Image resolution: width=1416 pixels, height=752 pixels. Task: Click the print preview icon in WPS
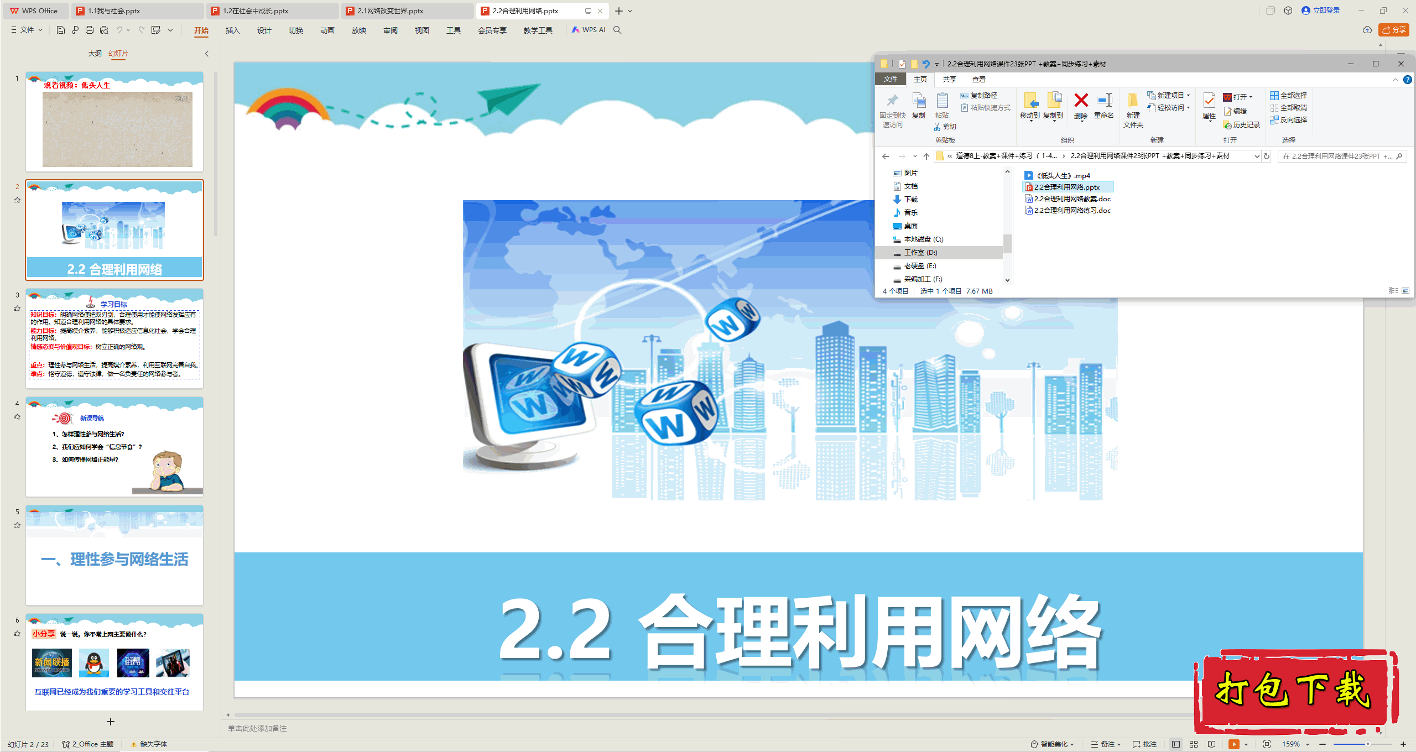click(104, 30)
